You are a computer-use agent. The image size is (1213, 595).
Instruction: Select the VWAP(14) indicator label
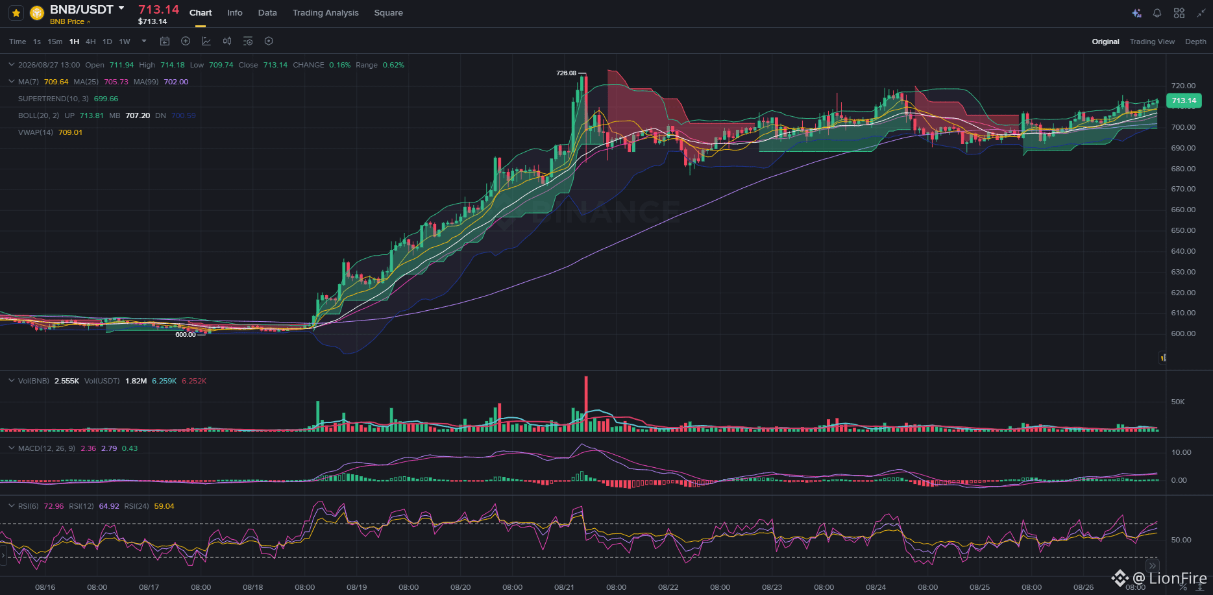pyautogui.click(x=36, y=132)
